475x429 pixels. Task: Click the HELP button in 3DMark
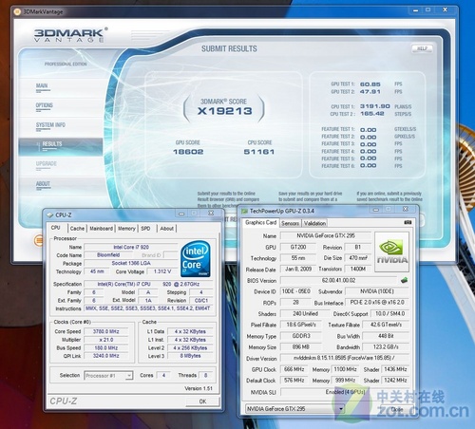pos(422,48)
